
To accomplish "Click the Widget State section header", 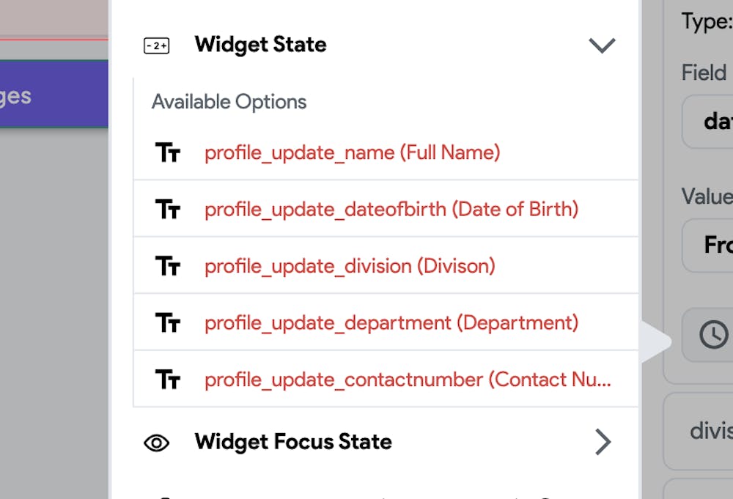I will [x=260, y=45].
